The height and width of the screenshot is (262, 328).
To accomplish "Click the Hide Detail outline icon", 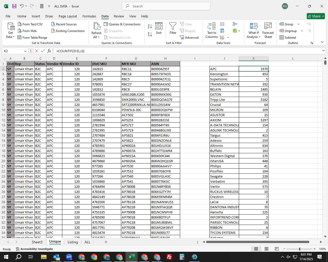I will tap(309, 31).
